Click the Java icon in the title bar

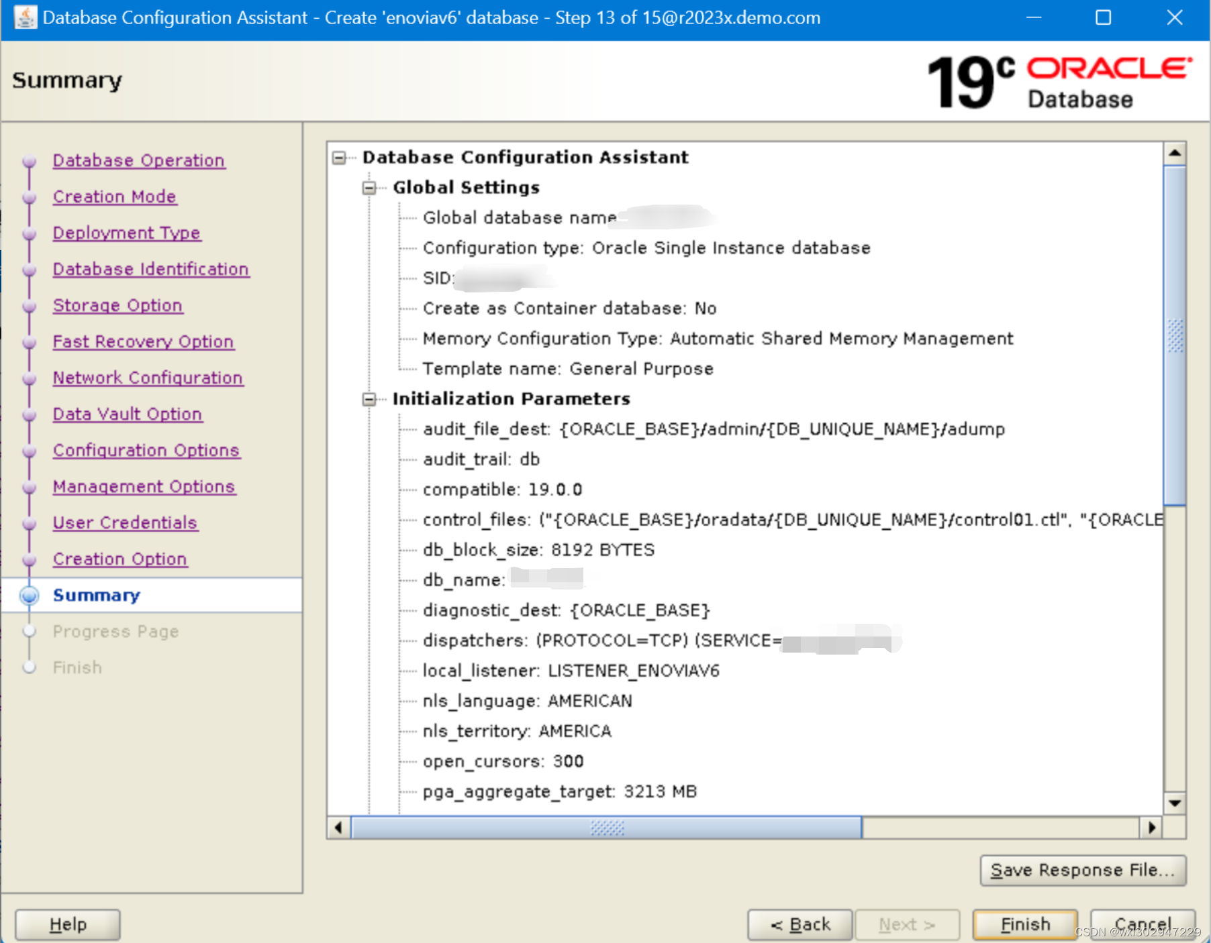(25, 17)
